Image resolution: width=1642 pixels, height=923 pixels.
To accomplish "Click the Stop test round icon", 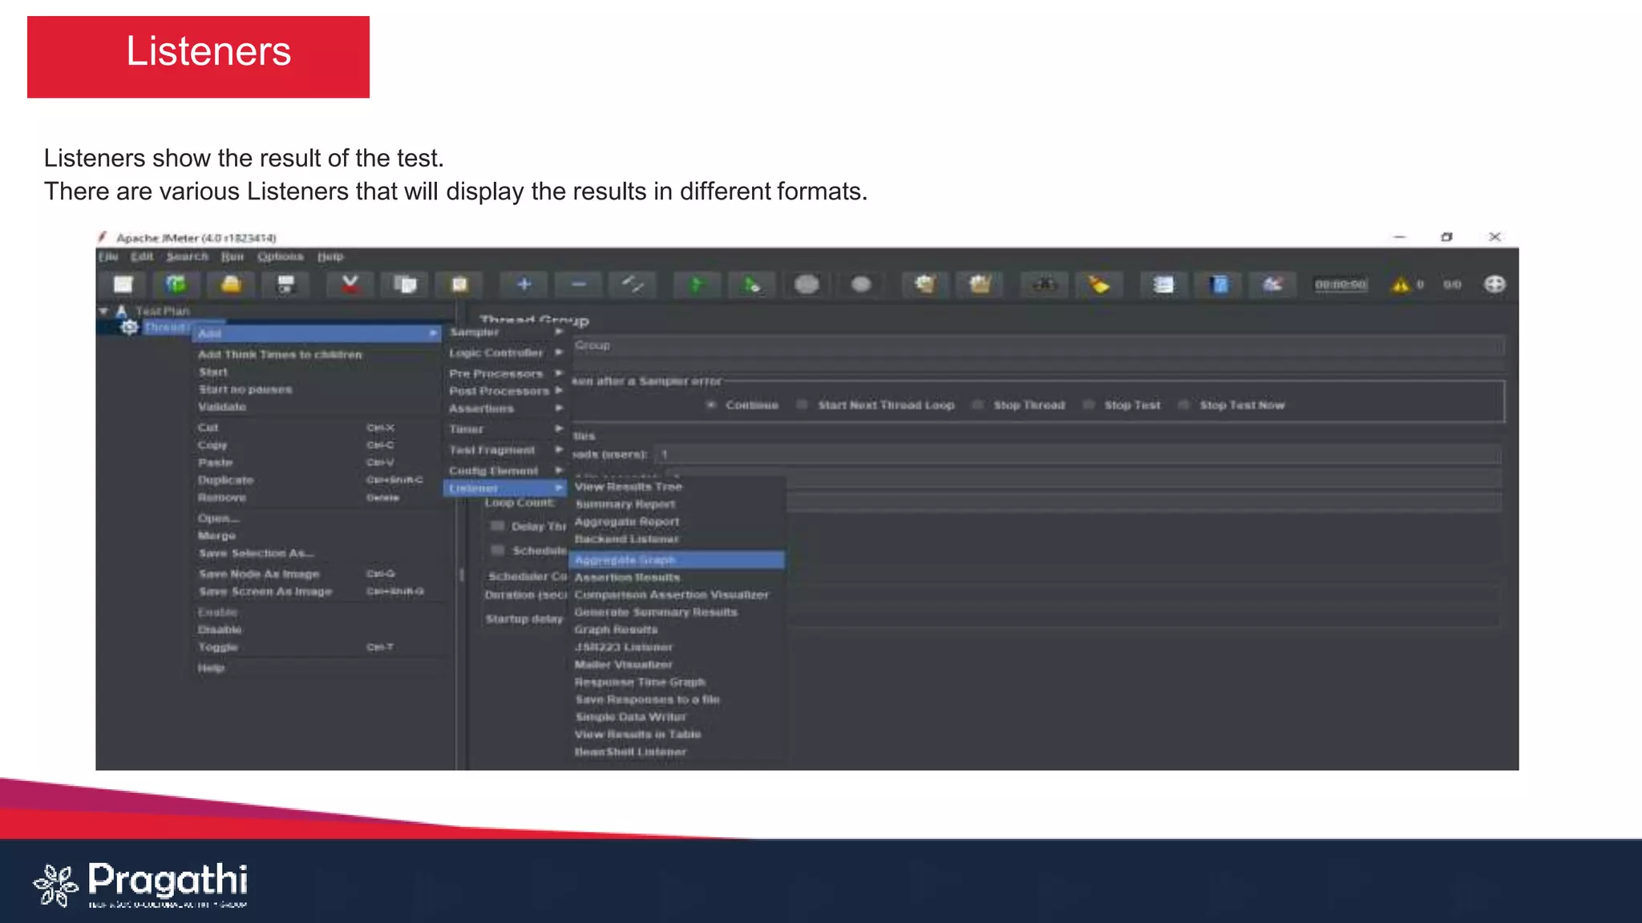I will (807, 284).
